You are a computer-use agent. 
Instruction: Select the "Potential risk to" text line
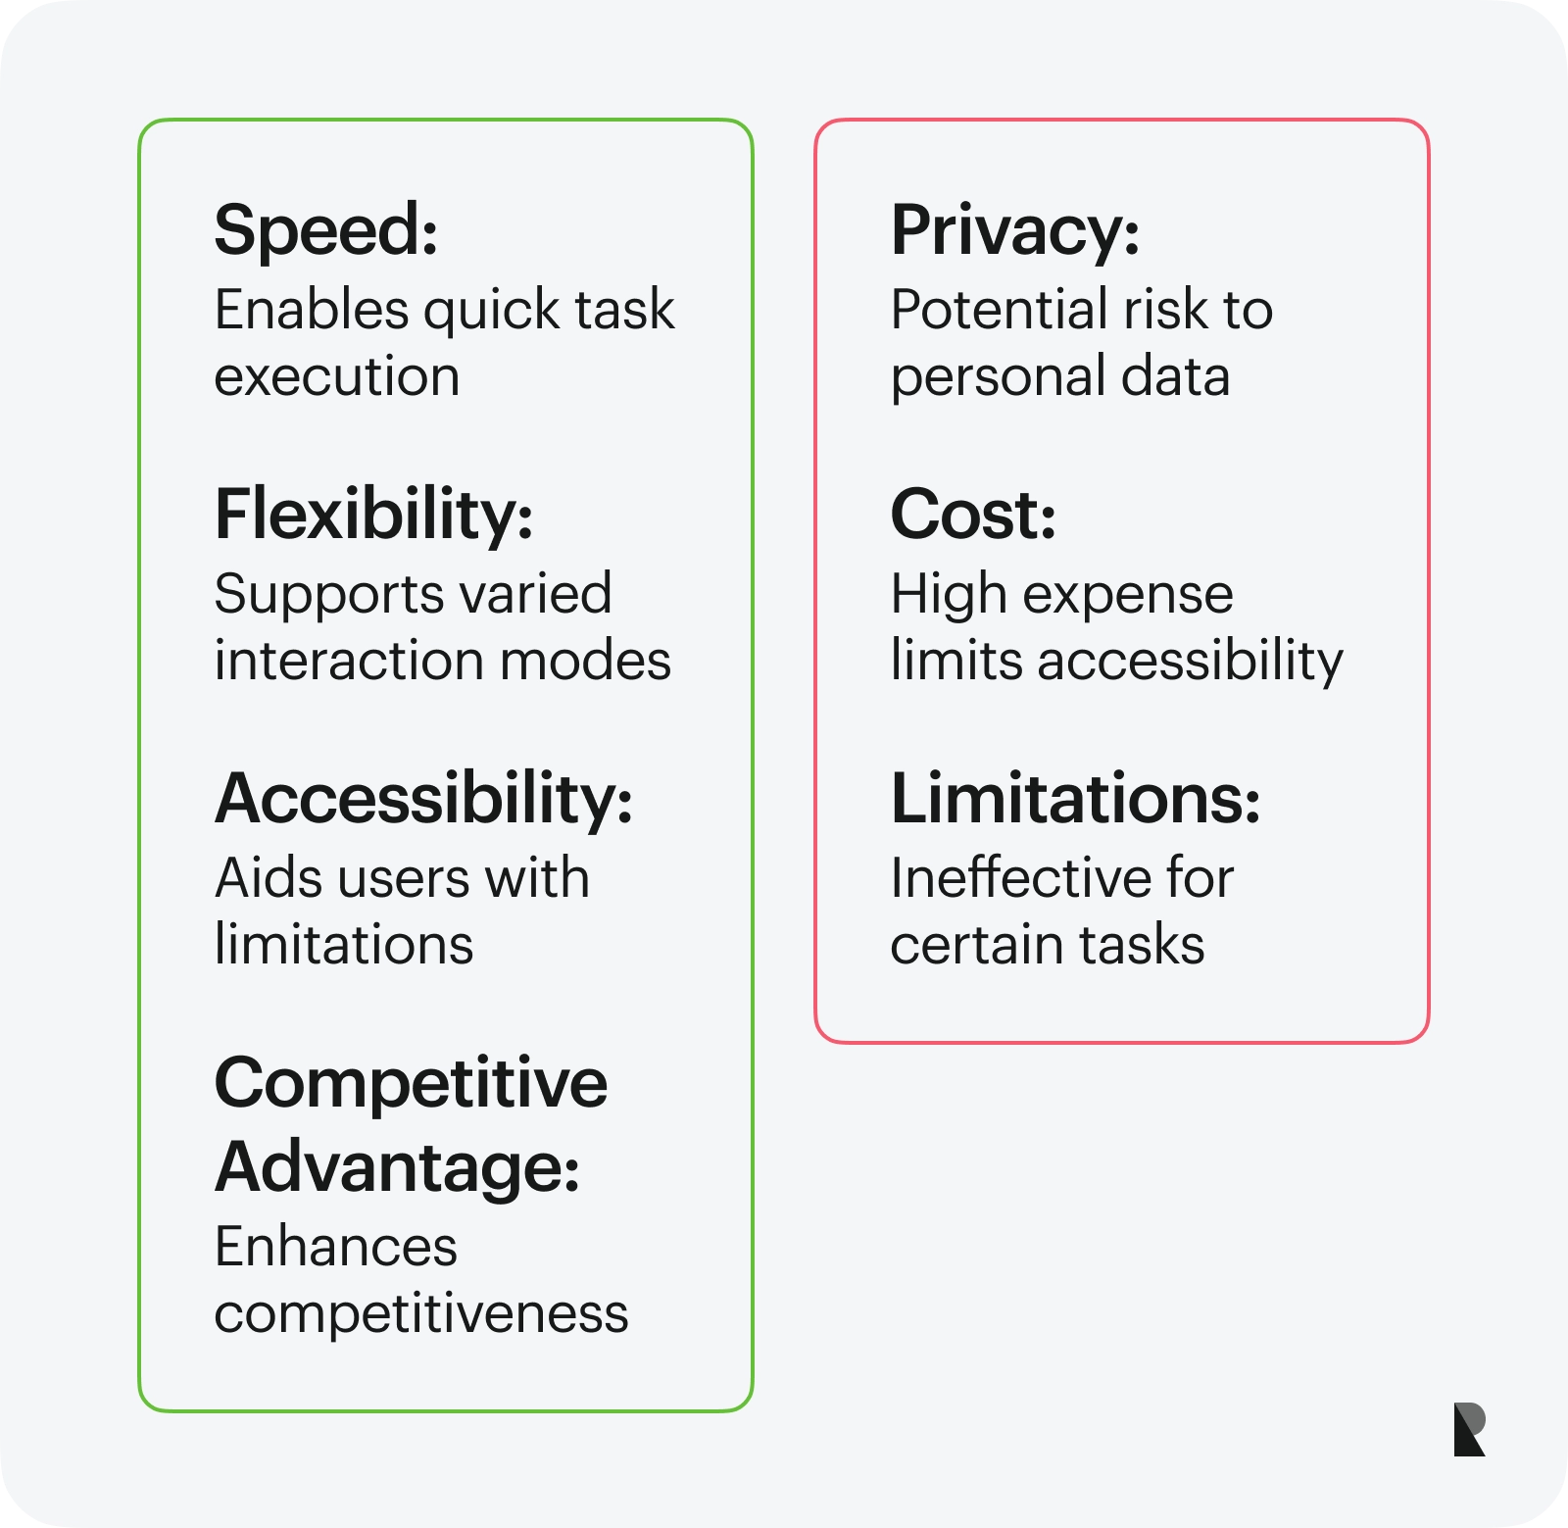pos(1081,311)
